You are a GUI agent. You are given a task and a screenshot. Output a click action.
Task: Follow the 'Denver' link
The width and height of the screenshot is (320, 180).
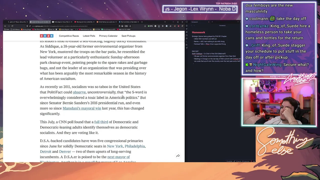coord(65,151)
